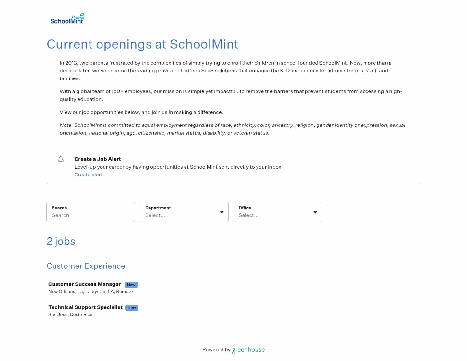Click San José, Costa Rica location text
This screenshot has height=361, width=467.
70,314
